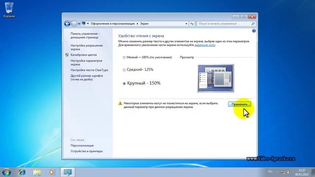Minimize the Экран control panel window
This screenshot has height=177, width=315.
(x=235, y=17)
